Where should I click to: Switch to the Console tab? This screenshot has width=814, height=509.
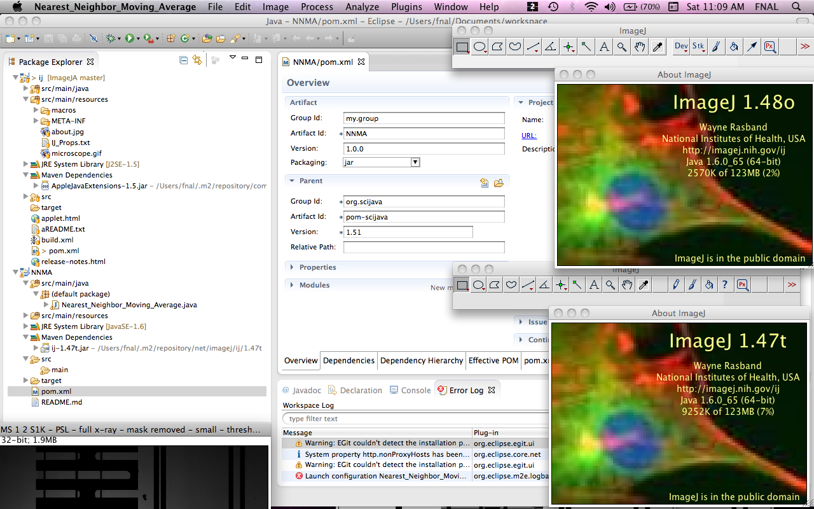[415, 390]
